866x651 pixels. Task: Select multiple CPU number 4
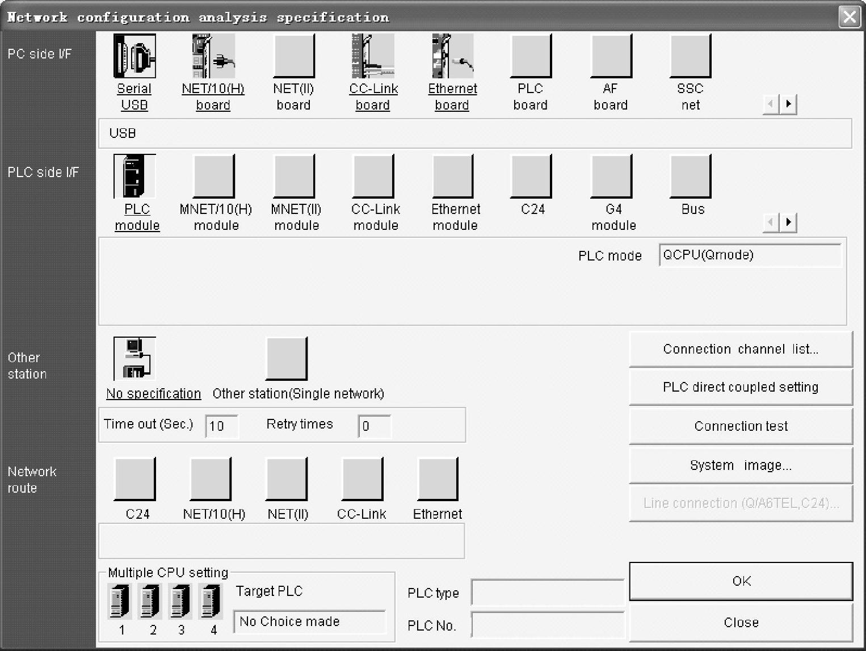pyautogui.click(x=211, y=602)
